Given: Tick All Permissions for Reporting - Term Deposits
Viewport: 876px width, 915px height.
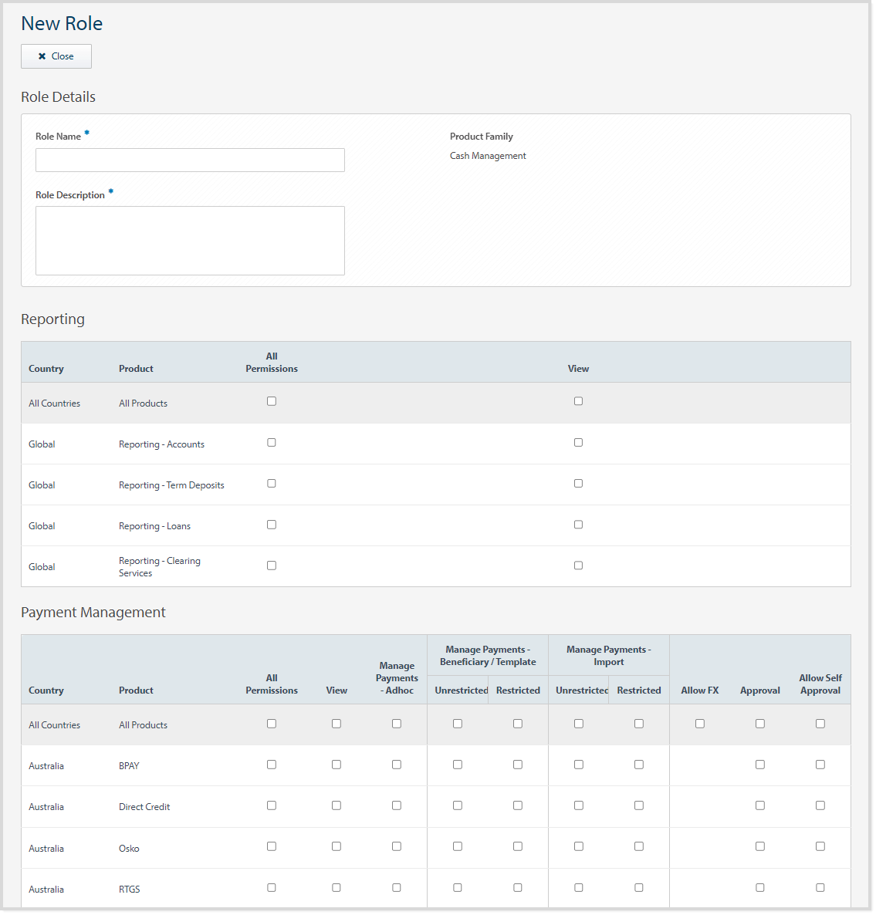Looking at the screenshot, I should click(x=272, y=484).
